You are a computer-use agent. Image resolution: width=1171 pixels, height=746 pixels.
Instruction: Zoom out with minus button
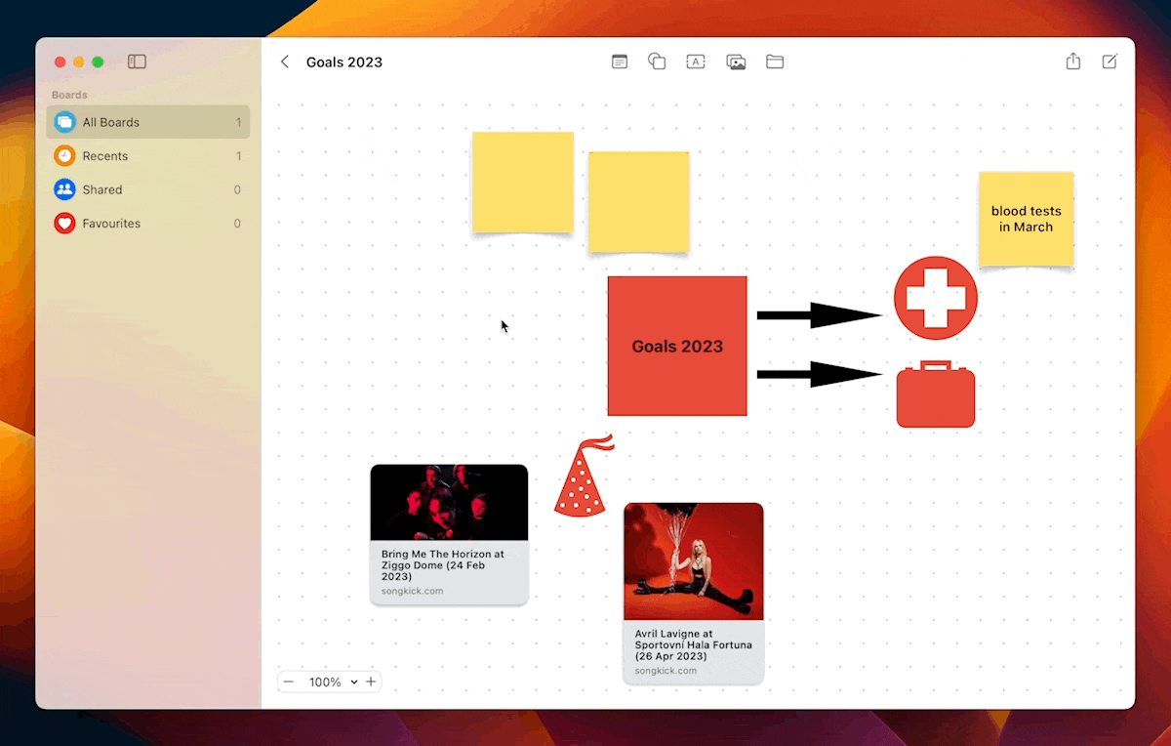289,682
